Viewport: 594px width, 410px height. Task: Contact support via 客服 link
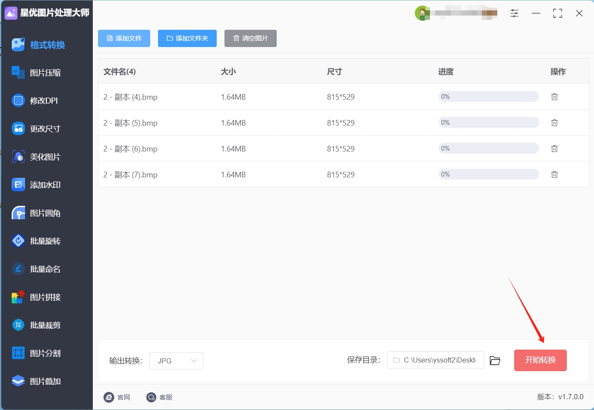[x=159, y=397]
